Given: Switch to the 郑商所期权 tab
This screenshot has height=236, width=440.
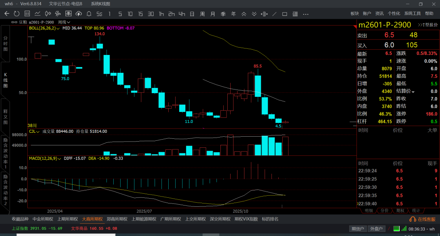Looking at the screenshot, I should (117, 219).
